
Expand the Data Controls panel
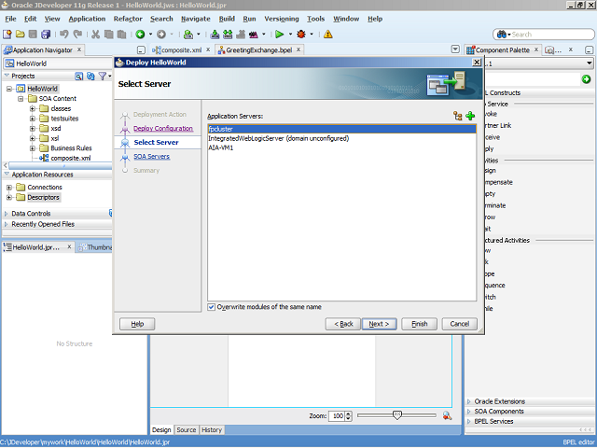[7, 214]
